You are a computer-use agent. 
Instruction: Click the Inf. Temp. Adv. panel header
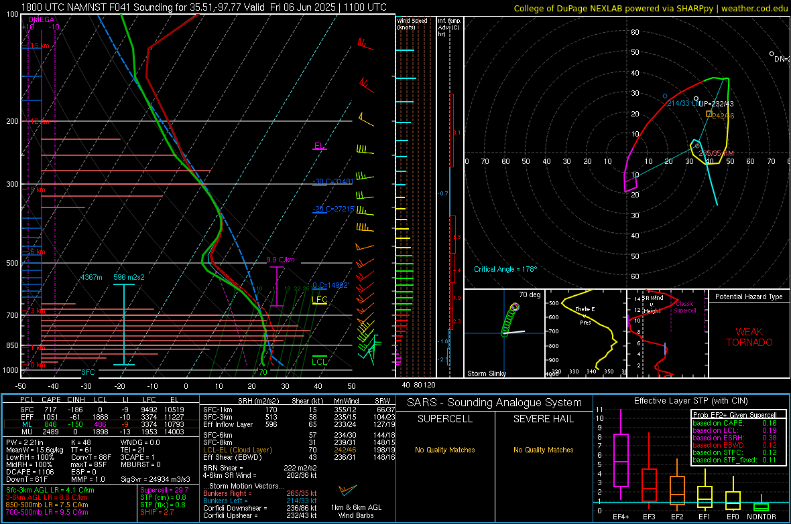449,27
